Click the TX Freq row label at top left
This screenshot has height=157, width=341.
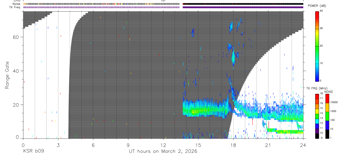tap(15, 7)
